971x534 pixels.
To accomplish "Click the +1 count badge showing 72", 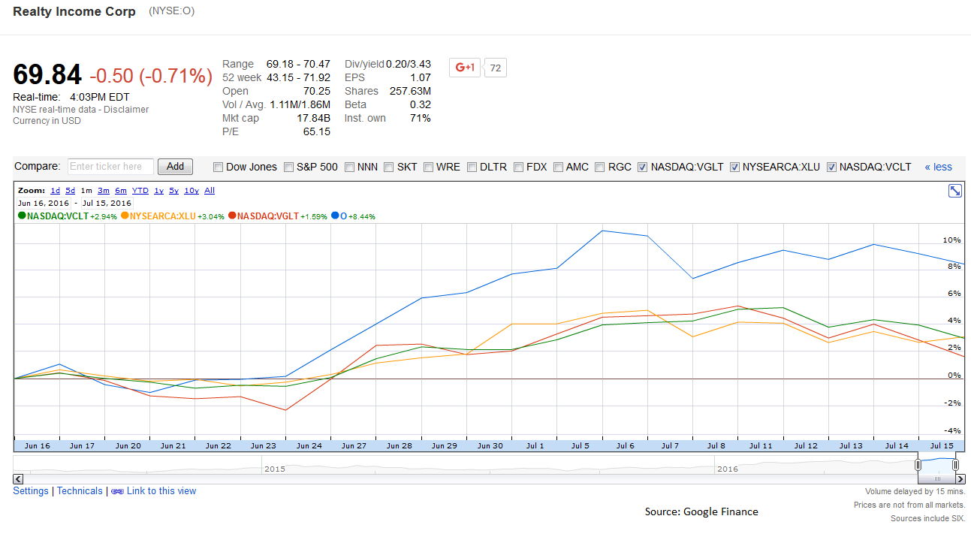I will (495, 67).
